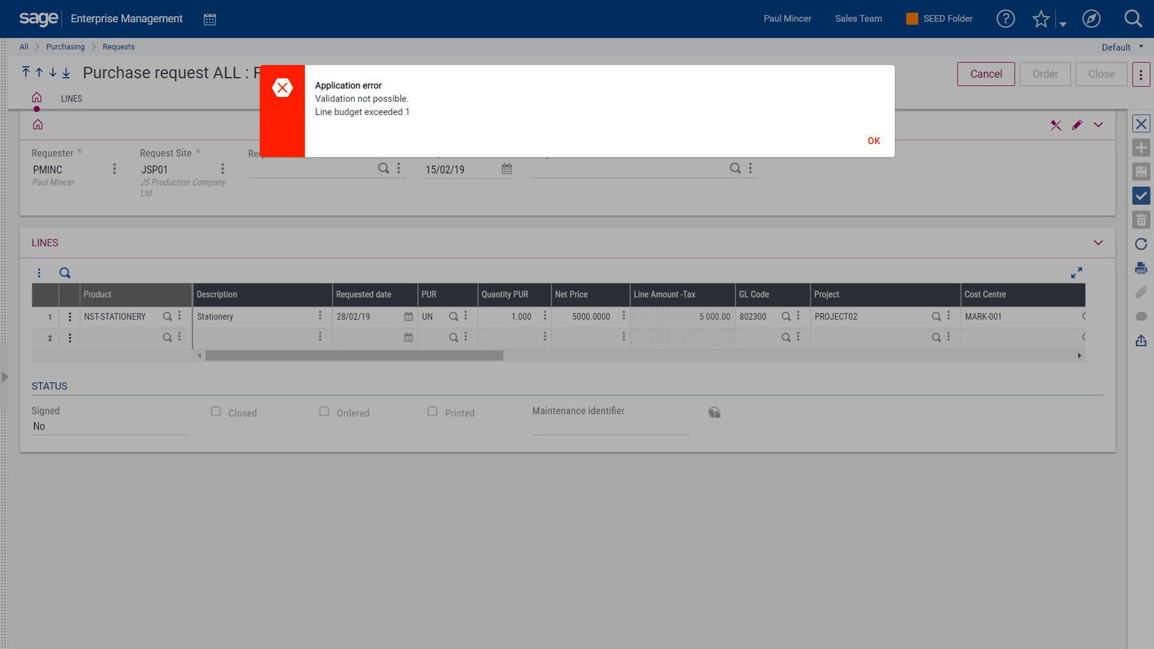This screenshot has width=1154, height=649.
Task: Expand the LINES section chevron dropdown
Action: coord(1099,243)
